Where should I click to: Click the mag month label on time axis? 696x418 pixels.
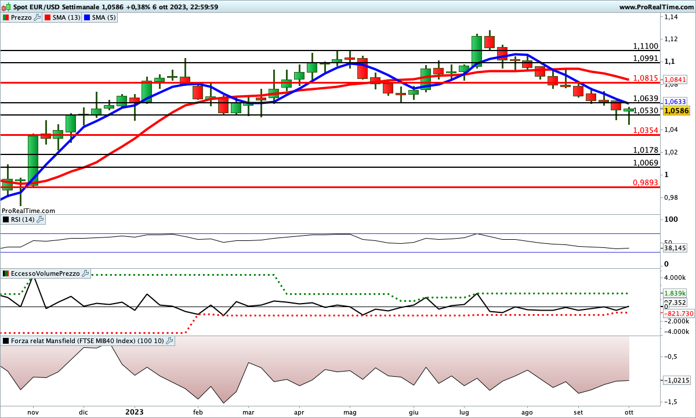click(349, 412)
